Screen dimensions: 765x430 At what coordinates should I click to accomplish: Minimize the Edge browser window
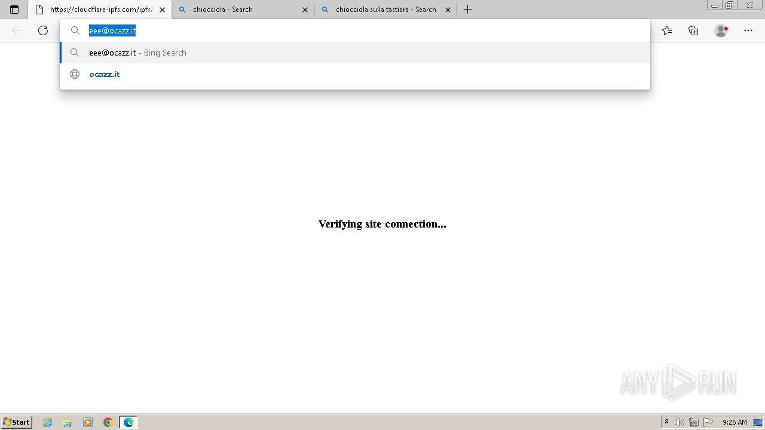coord(714,5)
